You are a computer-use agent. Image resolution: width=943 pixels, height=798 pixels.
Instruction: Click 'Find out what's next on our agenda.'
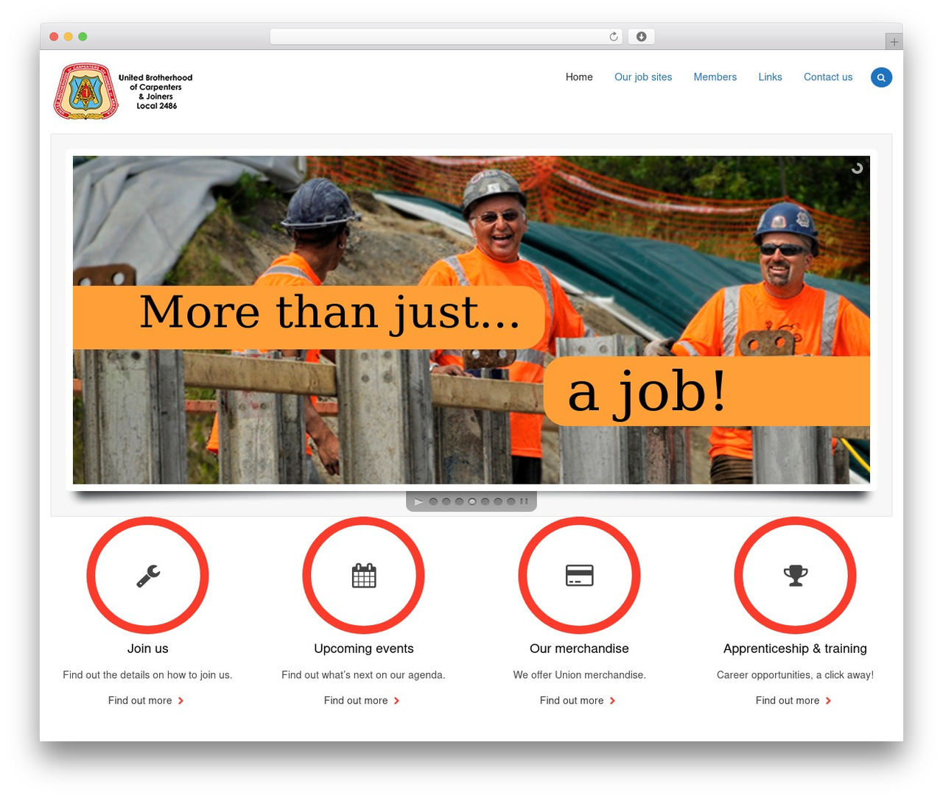363,675
